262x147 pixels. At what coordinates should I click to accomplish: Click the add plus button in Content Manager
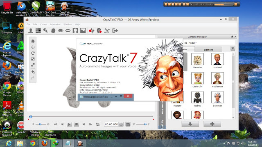point(212,124)
